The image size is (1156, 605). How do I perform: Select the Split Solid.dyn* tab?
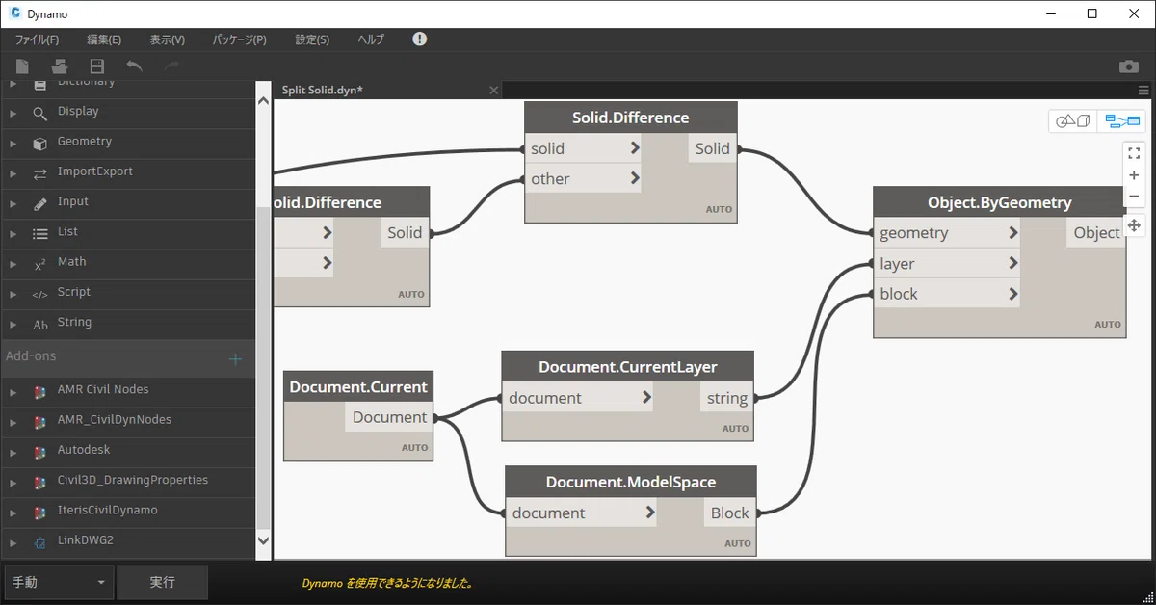pos(322,90)
